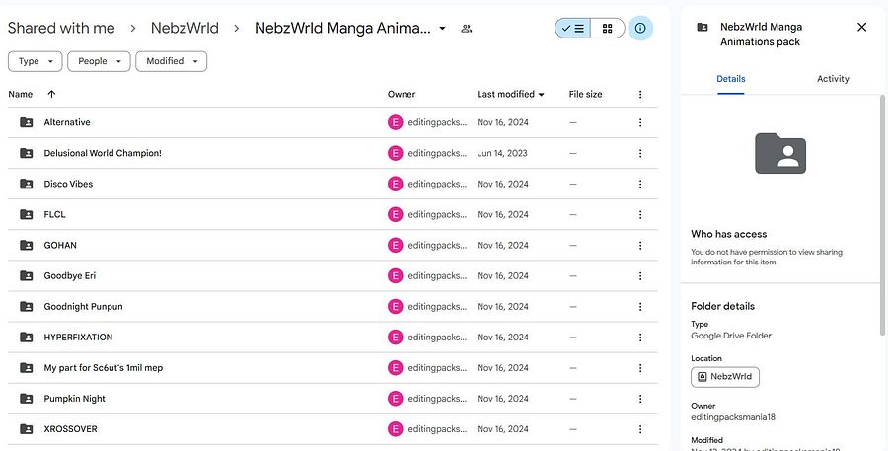Select the Goodbye Eri folder name
The height and width of the screenshot is (451, 888).
(70, 276)
